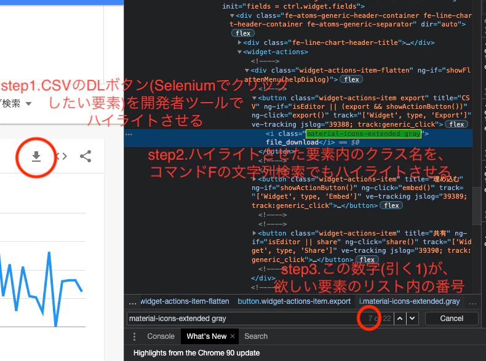Image resolution: width=486 pixels, height=361 pixels.
Task: Click the CSV download icon on chart
Action: click(36, 156)
